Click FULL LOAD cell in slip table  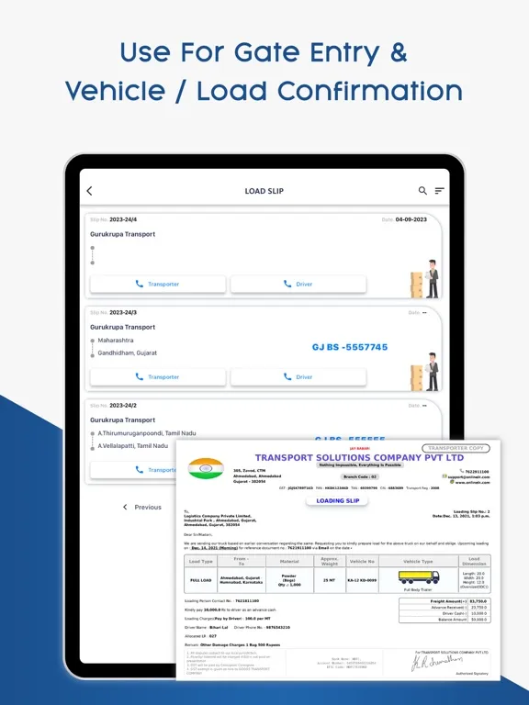200,580
